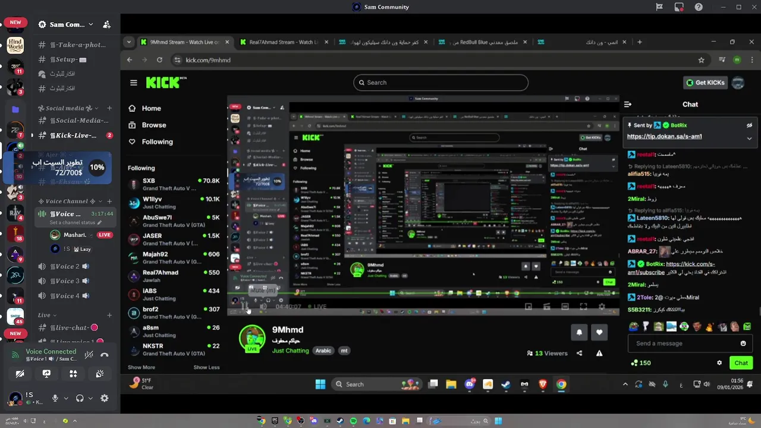Click the Arabic tag under 9Mhmd
This screenshot has height=428, width=761.
[323, 351]
